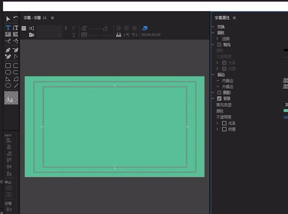Select the 字幕:字幕 11 panel tab

pyautogui.click(x=35, y=18)
